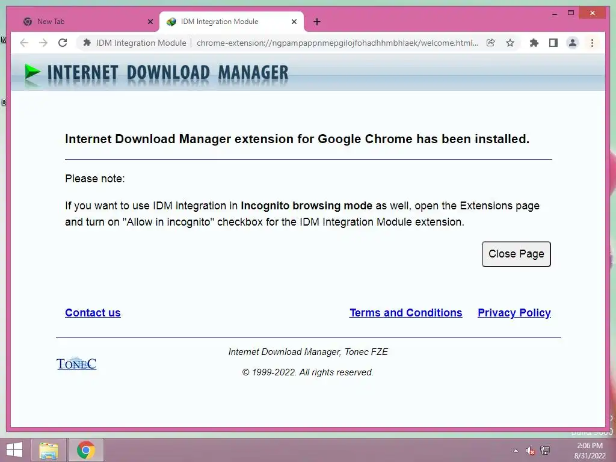Screen dimensions: 616x462
Task: Open the Windows Start menu
Action: click(x=14, y=450)
